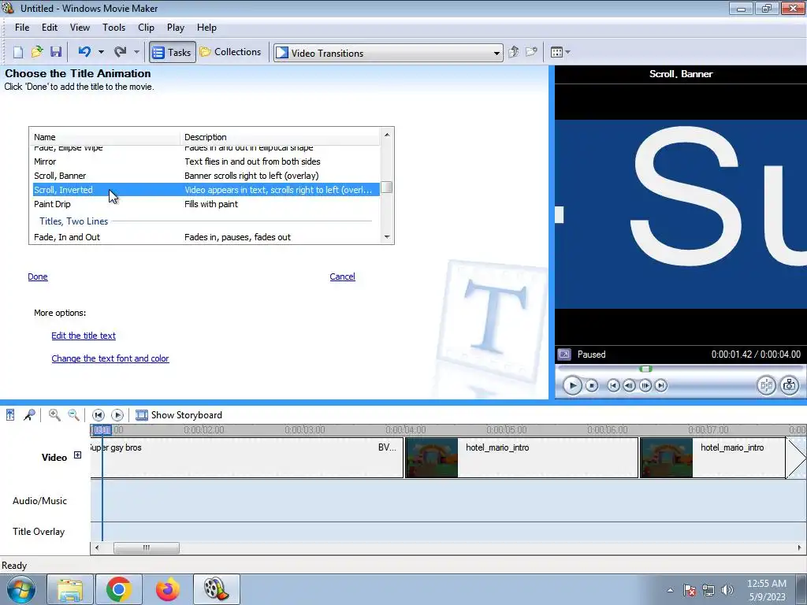Undo the last action
The height and width of the screenshot is (605, 807).
coord(84,52)
